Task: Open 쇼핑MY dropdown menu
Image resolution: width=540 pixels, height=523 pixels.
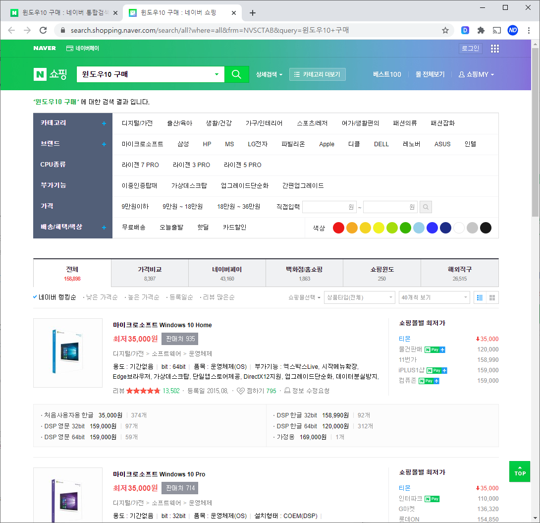Action: coord(476,74)
